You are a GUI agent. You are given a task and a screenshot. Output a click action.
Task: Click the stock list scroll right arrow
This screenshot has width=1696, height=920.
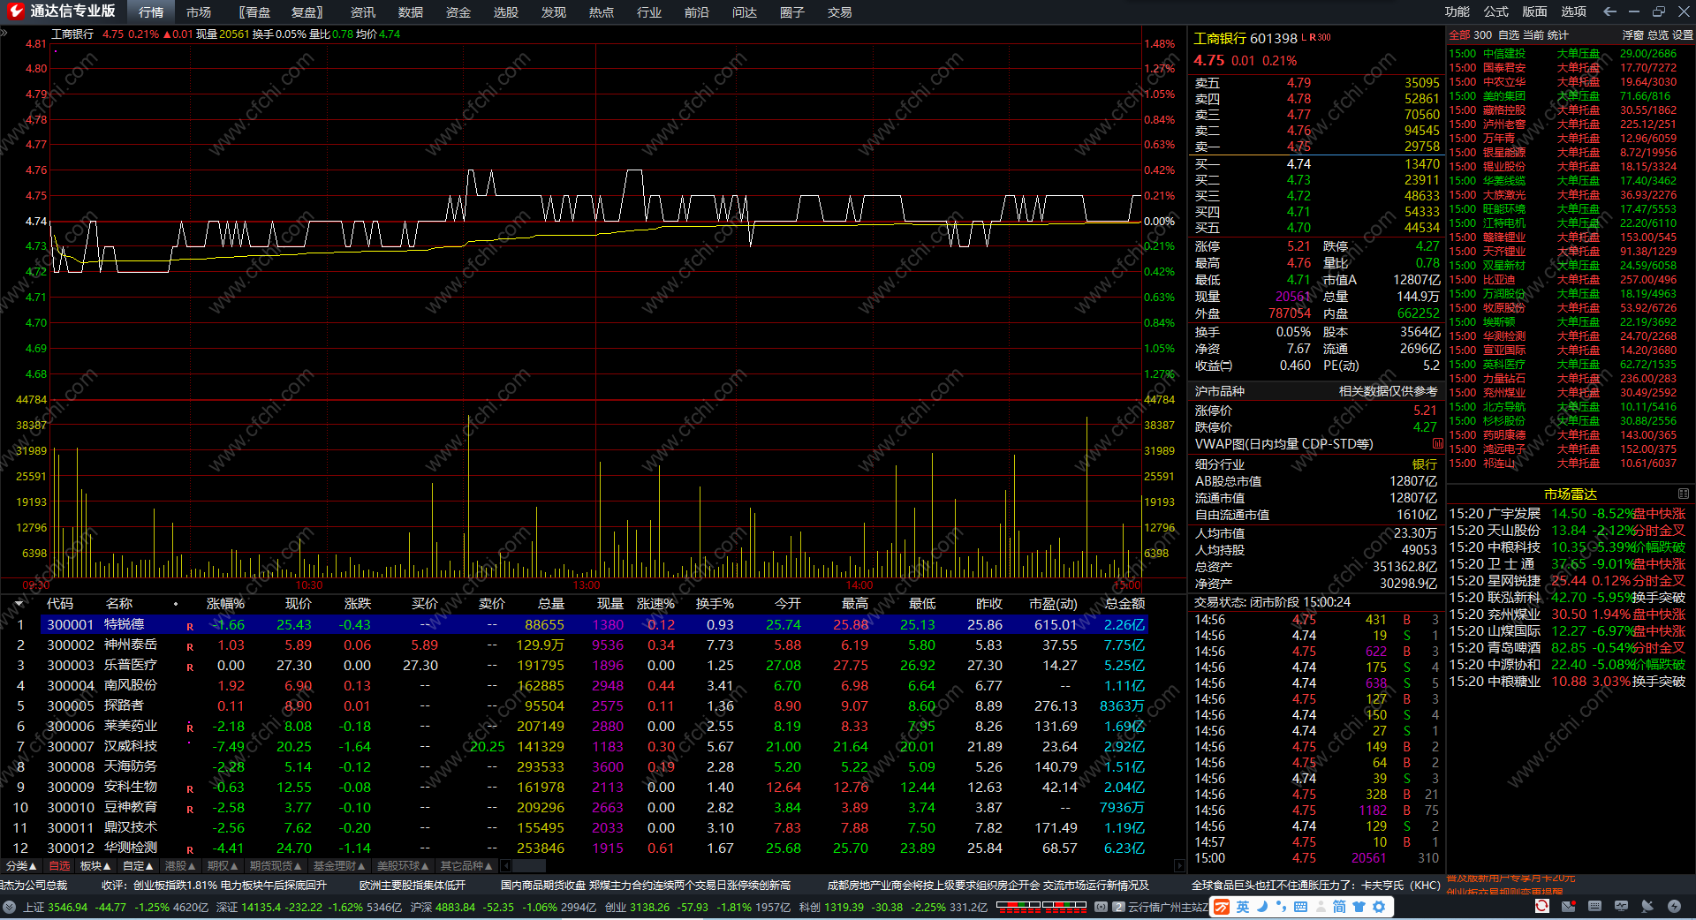click(1179, 866)
